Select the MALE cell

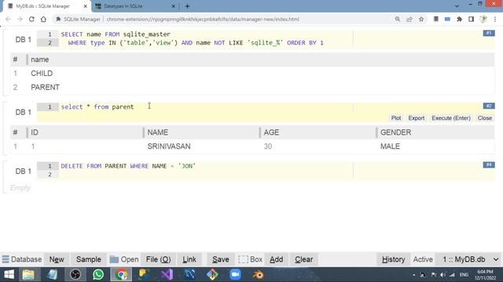(390, 146)
